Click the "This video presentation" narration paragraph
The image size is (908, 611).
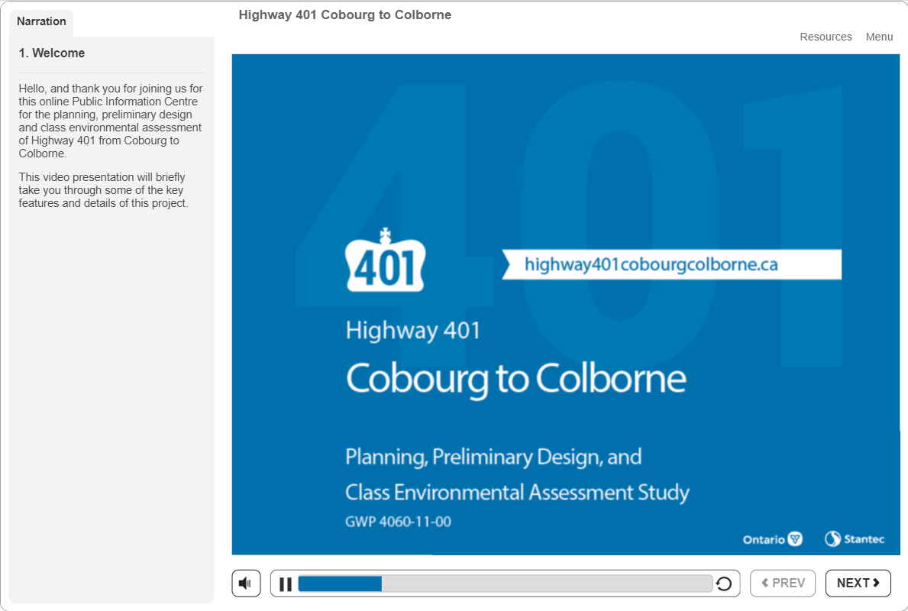point(103,190)
